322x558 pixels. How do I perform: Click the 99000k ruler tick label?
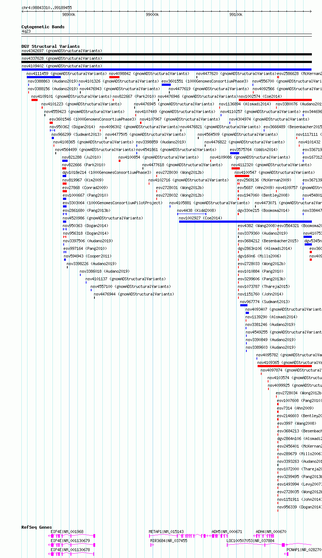(x=152, y=14)
